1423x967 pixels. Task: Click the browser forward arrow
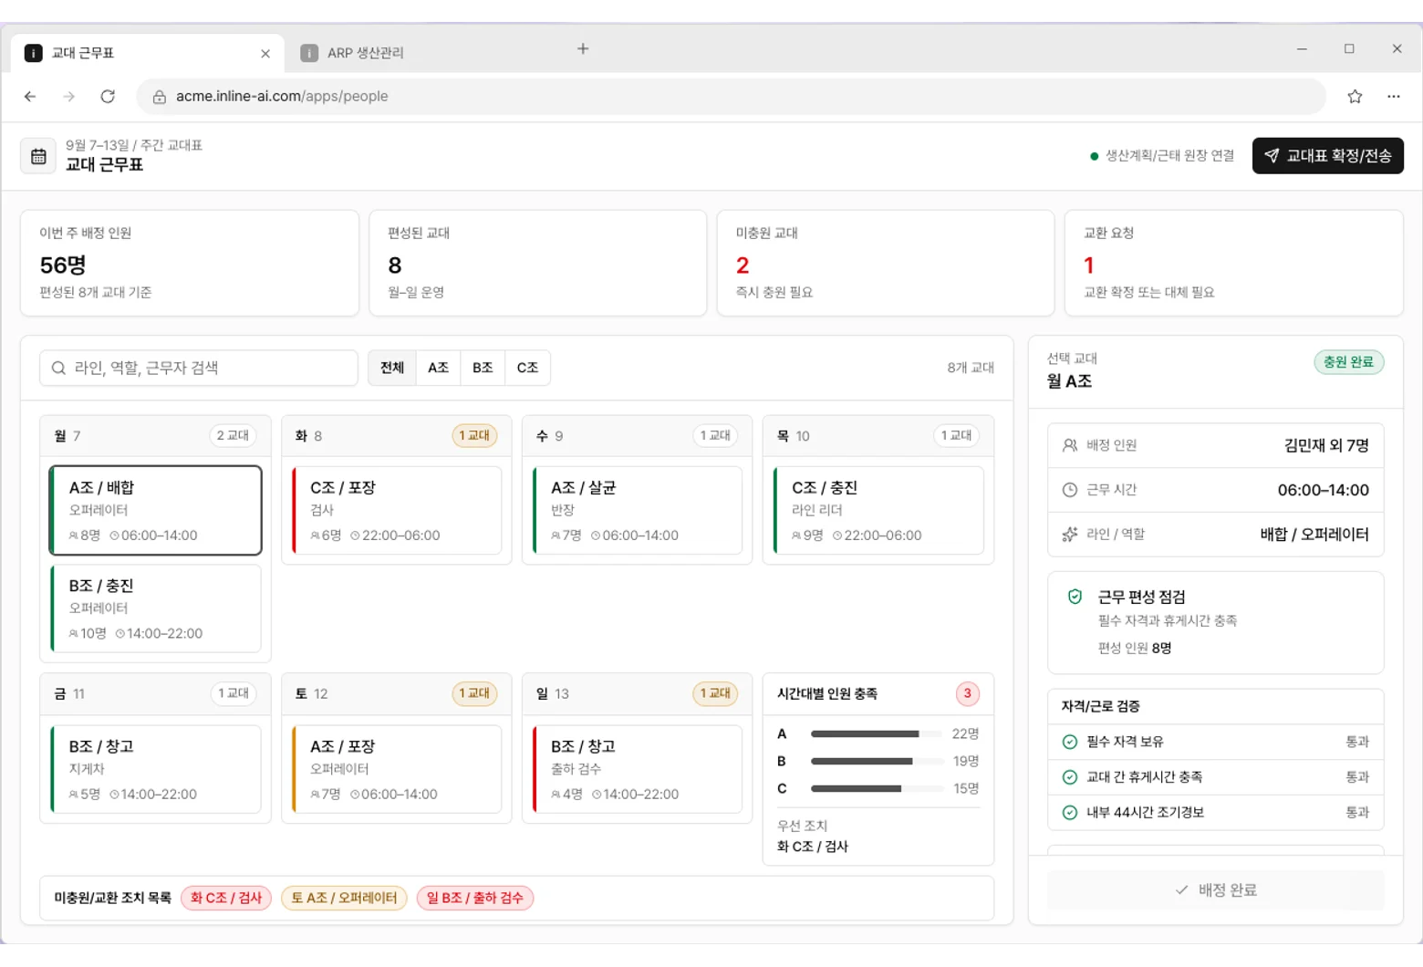coord(69,96)
